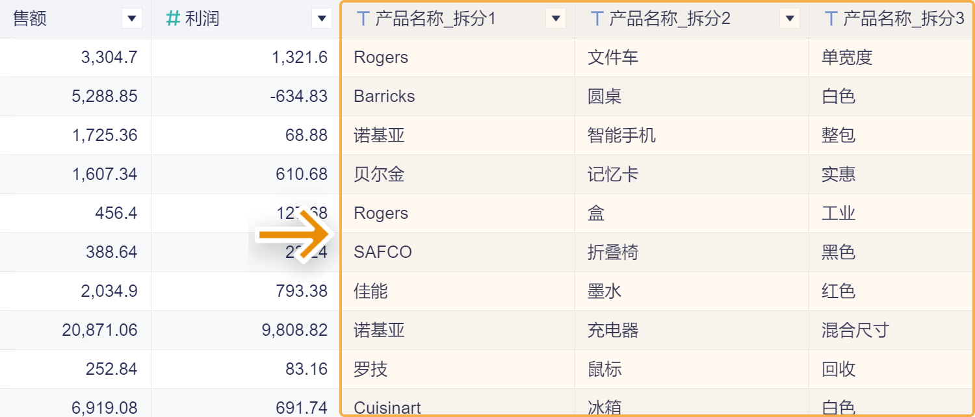Expand 产品名称_拆分2 column dropdown arrow
Screen dimensions: 975x417
[790, 19]
